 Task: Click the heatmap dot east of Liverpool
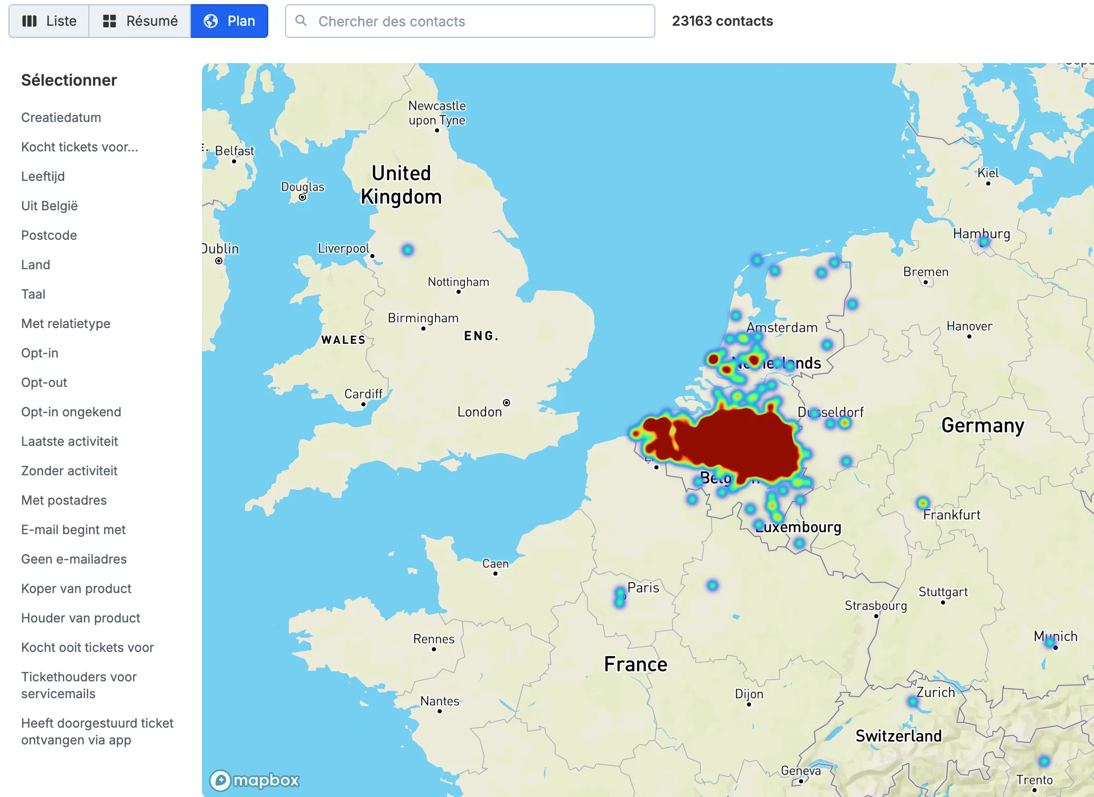[408, 250]
